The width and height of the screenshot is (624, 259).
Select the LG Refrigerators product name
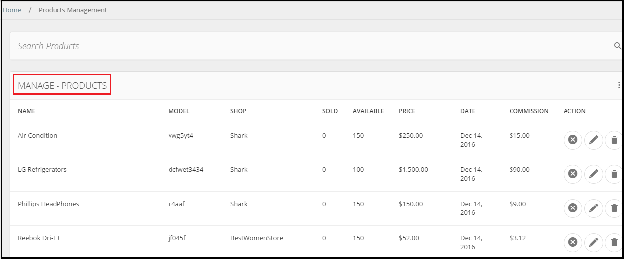click(x=42, y=170)
